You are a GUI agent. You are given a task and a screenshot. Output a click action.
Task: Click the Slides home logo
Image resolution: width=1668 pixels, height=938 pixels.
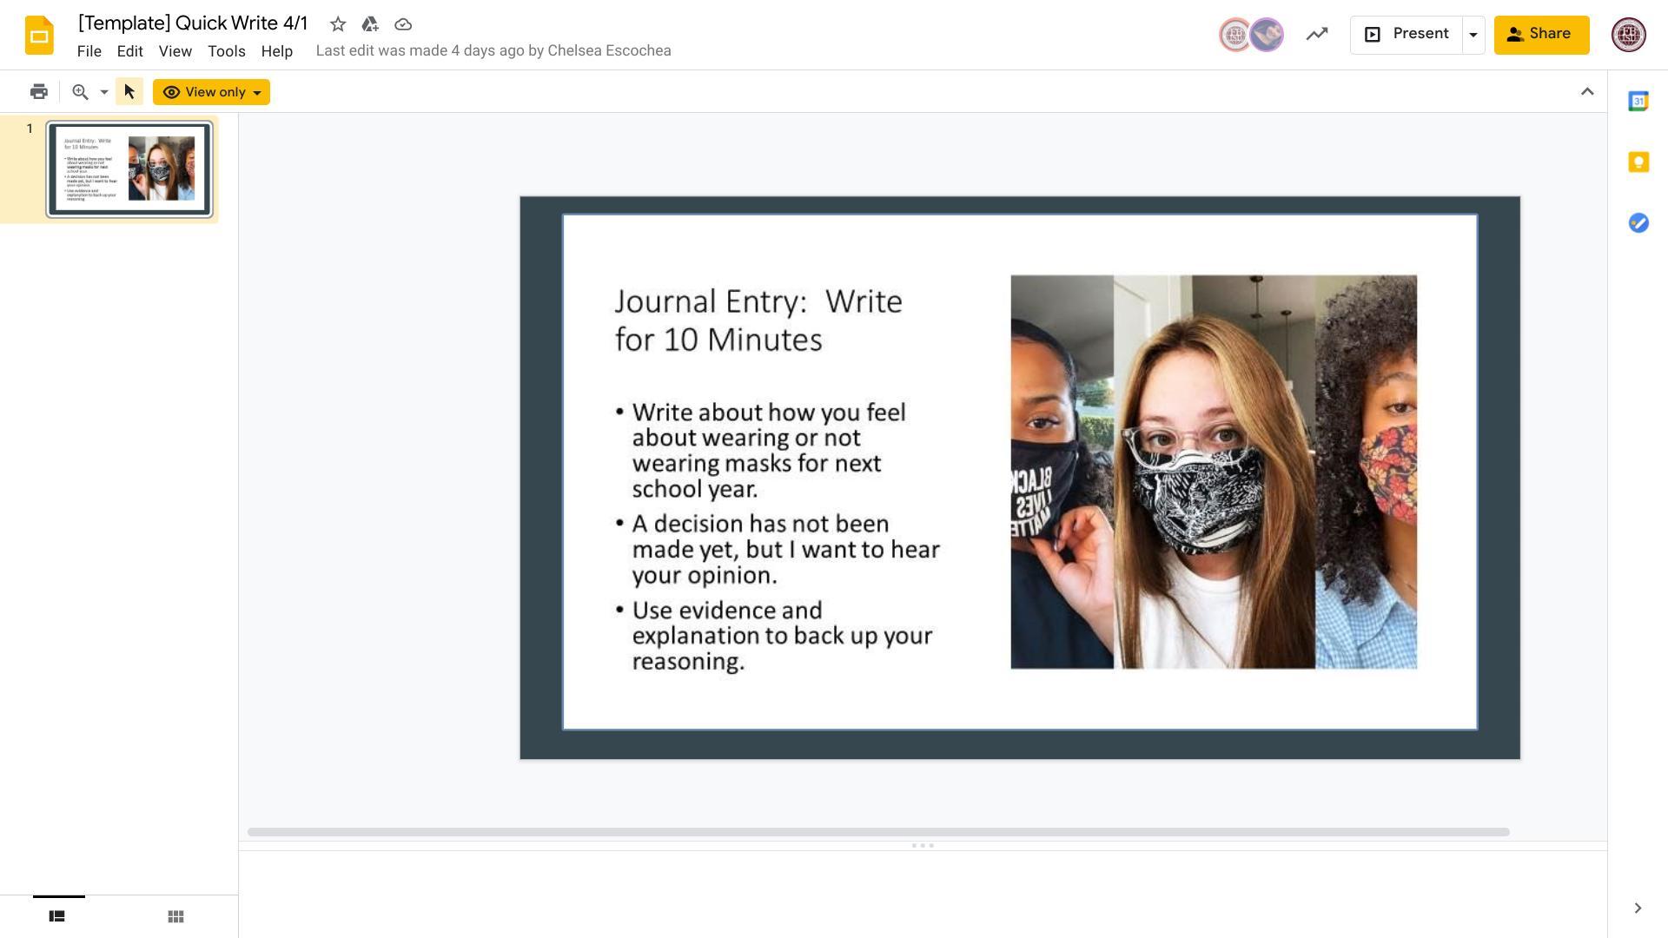pyautogui.click(x=39, y=36)
